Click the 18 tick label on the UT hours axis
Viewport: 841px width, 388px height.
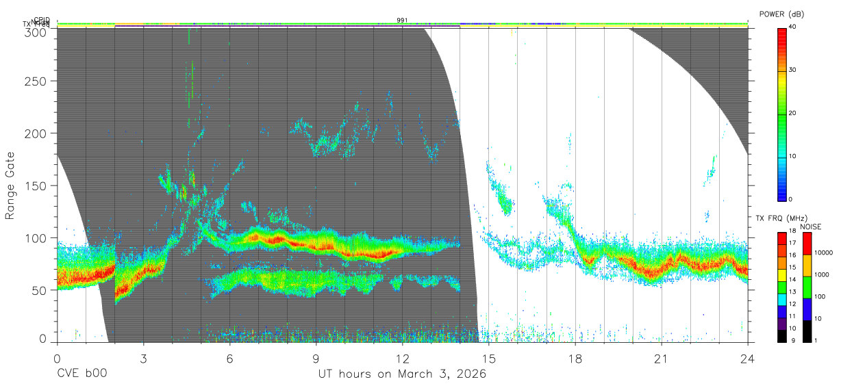pos(575,359)
